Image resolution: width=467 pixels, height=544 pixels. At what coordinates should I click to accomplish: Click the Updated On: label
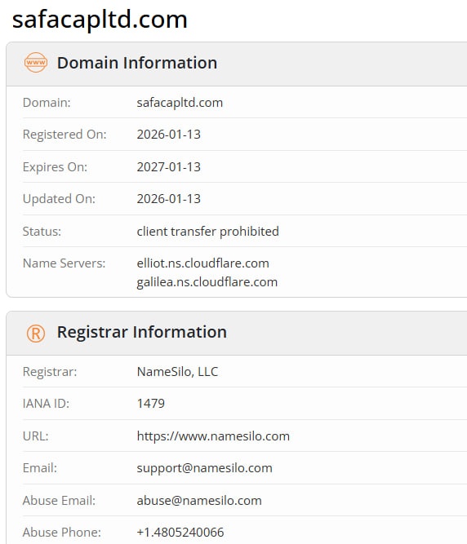(59, 199)
